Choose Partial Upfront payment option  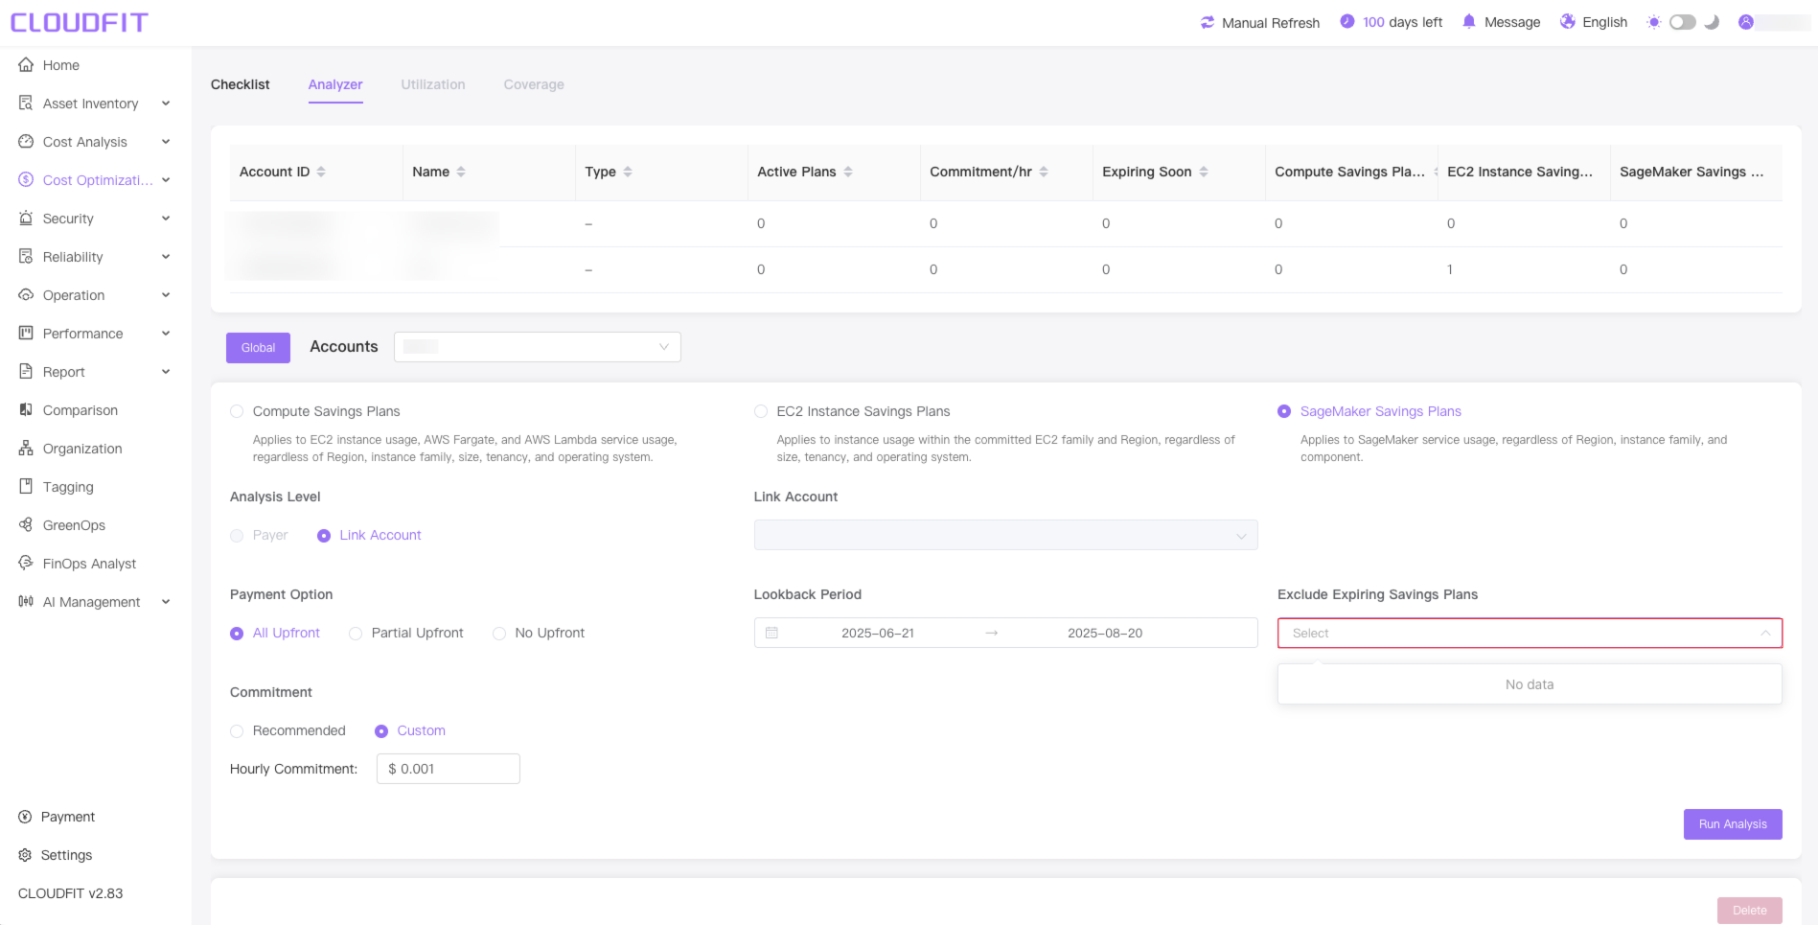tap(356, 634)
